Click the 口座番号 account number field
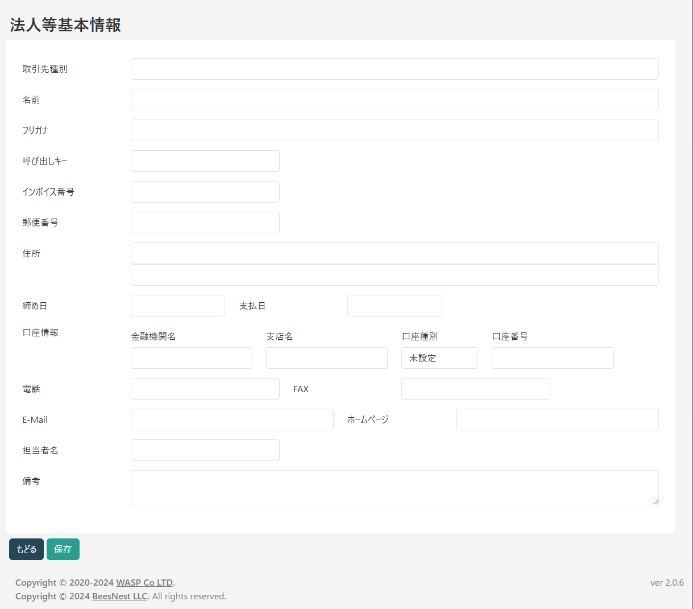 pyautogui.click(x=552, y=358)
